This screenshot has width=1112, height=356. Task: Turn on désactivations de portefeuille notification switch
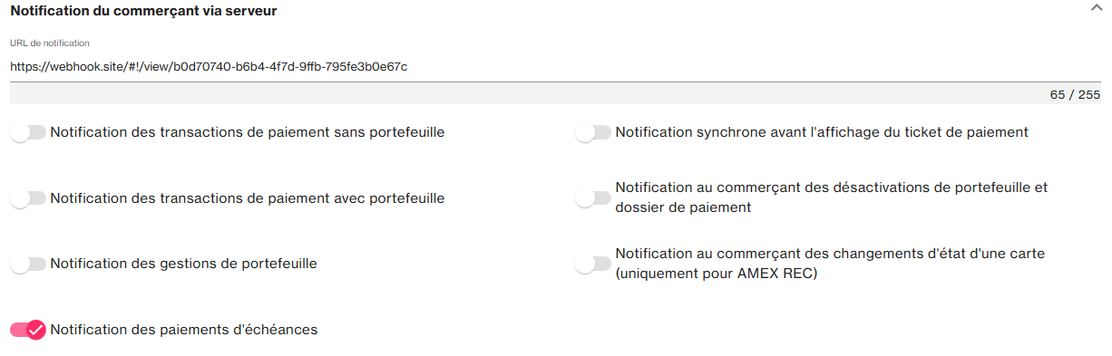(x=593, y=198)
